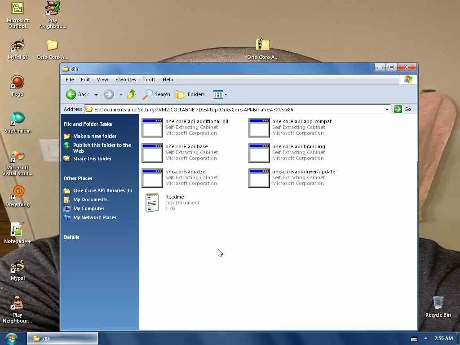The width and height of the screenshot is (460, 345).
Task: Go up one folder level
Action: (x=132, y=94)
